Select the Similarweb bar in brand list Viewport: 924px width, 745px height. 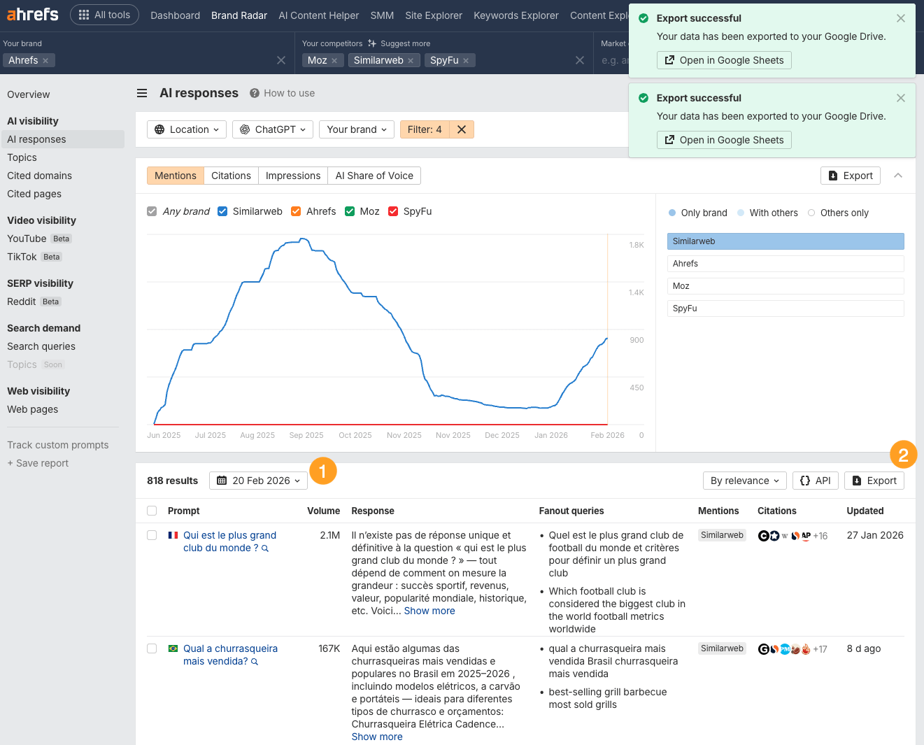(785, 241)
